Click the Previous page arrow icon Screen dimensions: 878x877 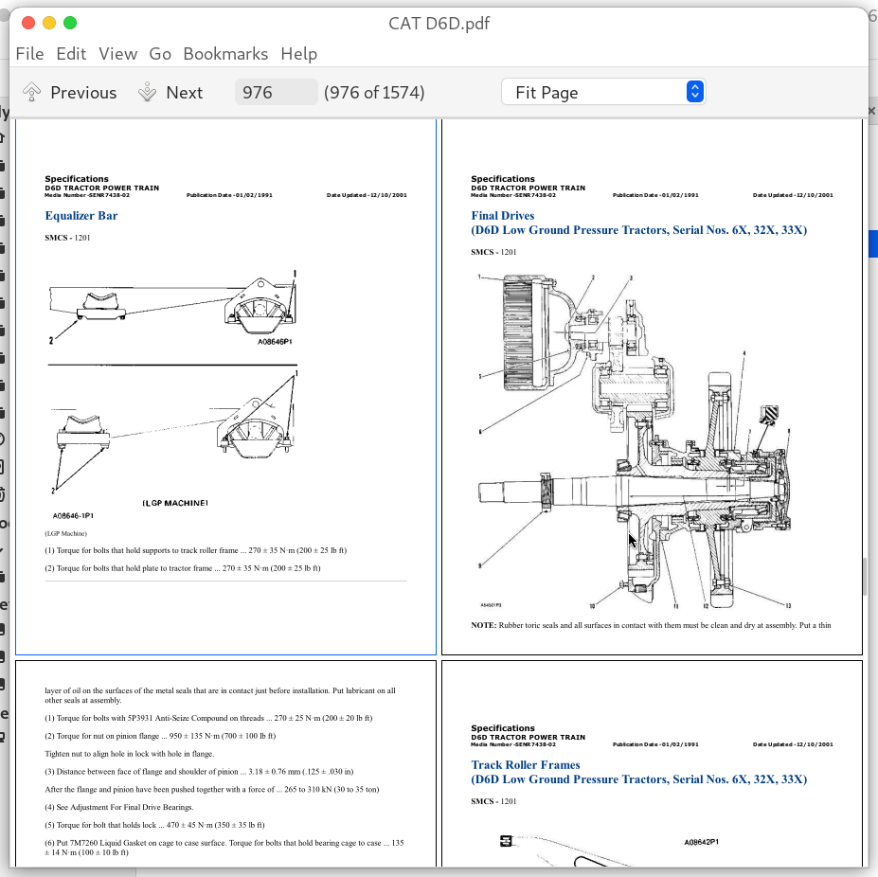click(31, 91)
